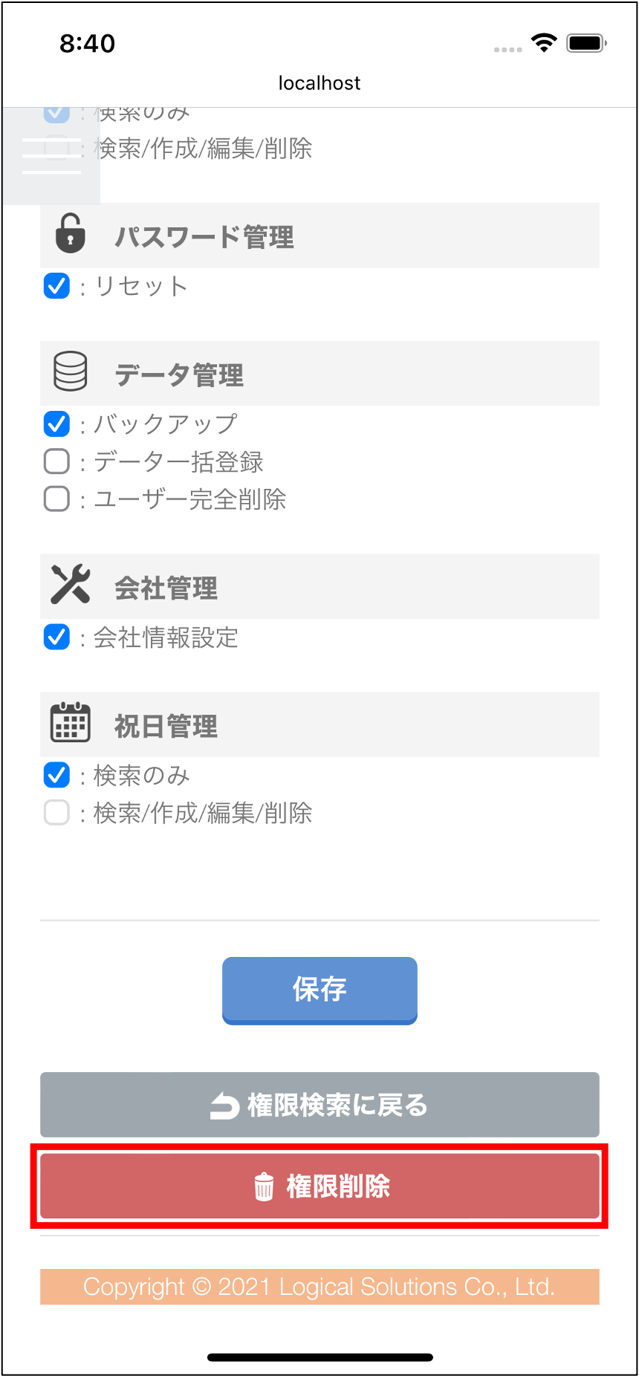Enable データ一括登録 checkbox

57,461
